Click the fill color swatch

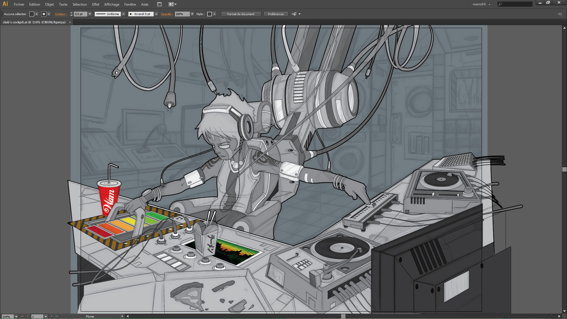pos(32,14)
